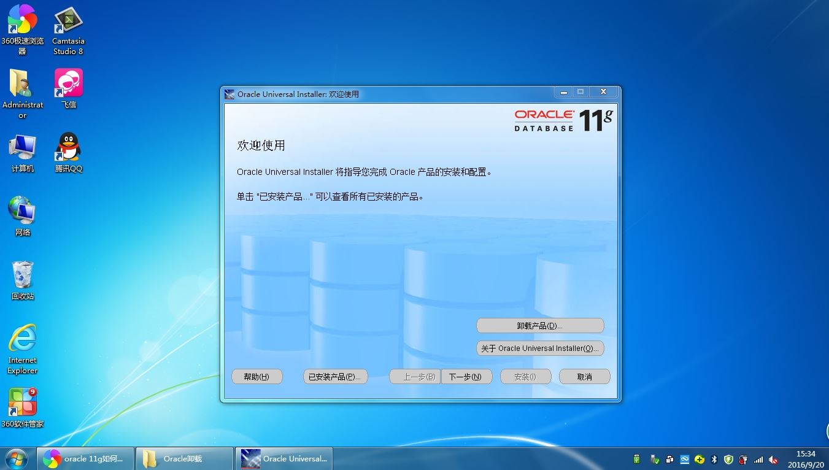Click the Oracle installer title bar icon
Screen dimensions: 829x470
[229, 94]
